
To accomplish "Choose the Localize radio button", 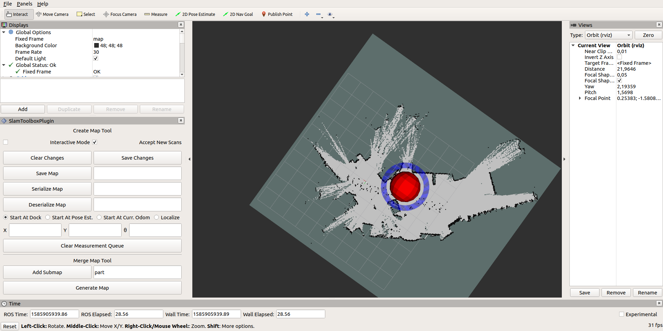I will click(x=156, y=217).
